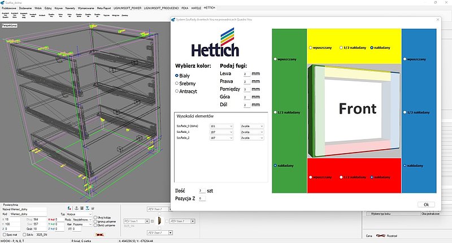Enable the Ukryj kolizję checkbox
The height and width of the screenshot is (243, 452).
(x=95, y=216)
